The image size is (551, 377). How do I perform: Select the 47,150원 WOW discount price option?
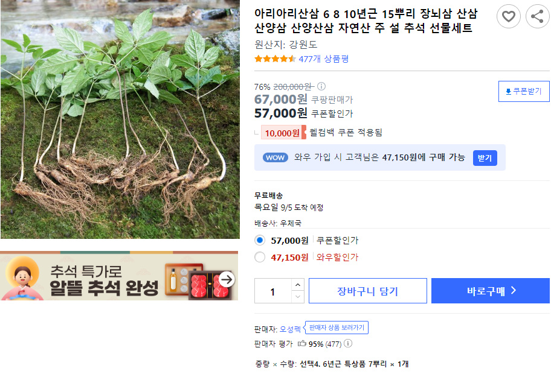[260, 257]
